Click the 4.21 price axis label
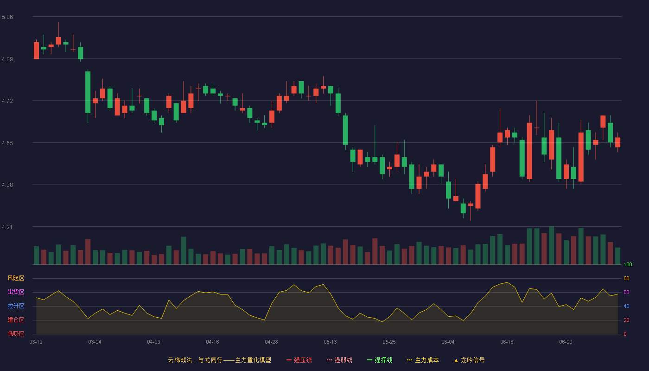 point(7,227)
